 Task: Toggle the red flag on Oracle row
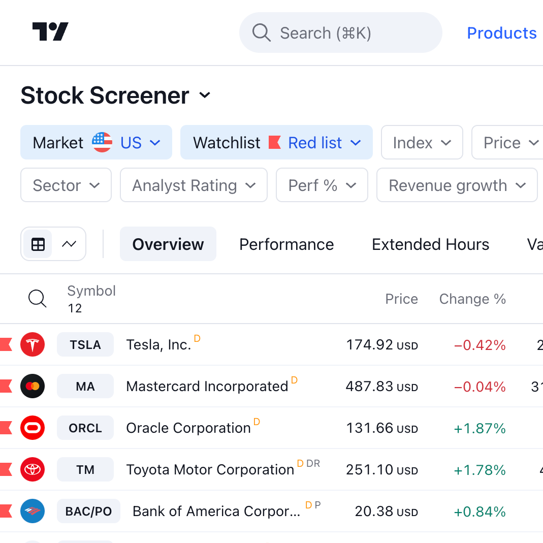(x=6, y=428)
